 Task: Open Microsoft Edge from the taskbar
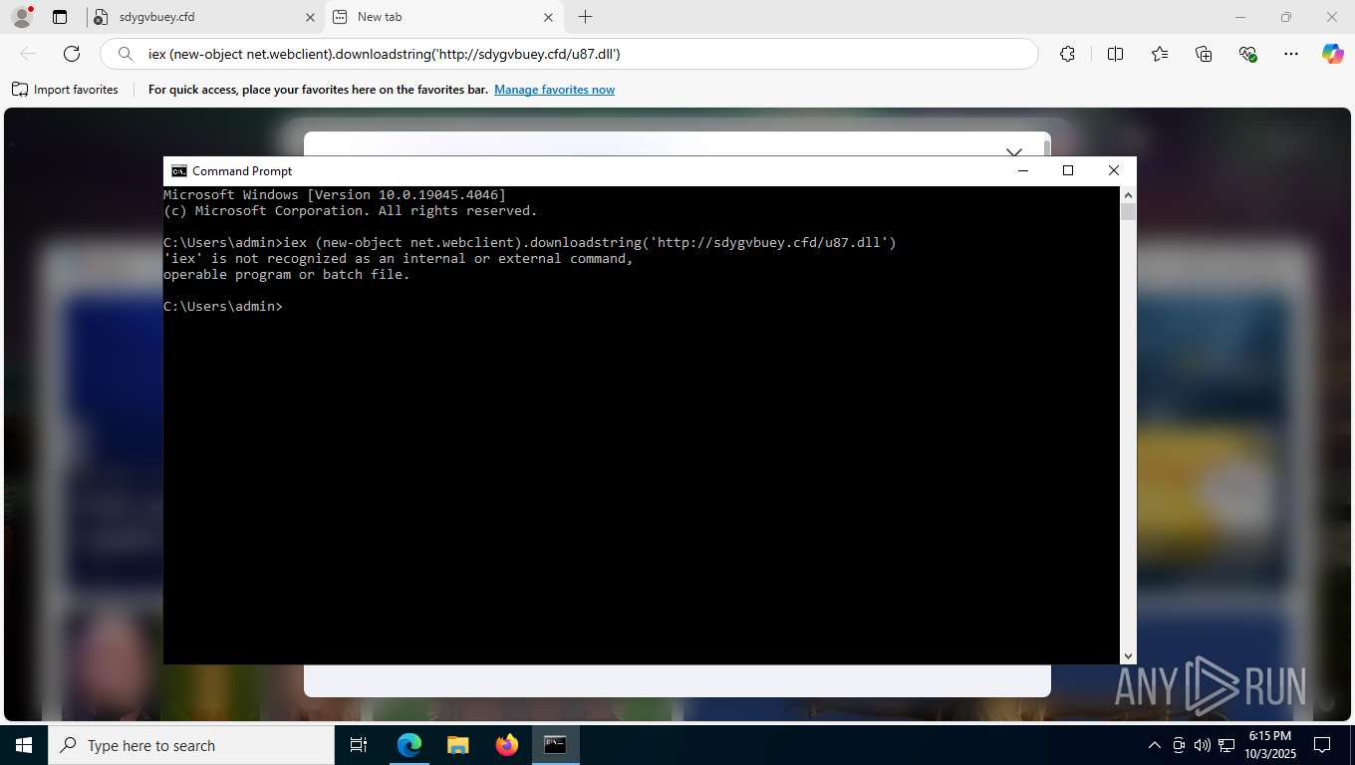[409, 745]
